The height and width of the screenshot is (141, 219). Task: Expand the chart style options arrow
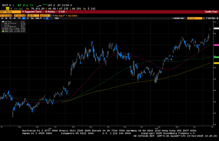51,18
